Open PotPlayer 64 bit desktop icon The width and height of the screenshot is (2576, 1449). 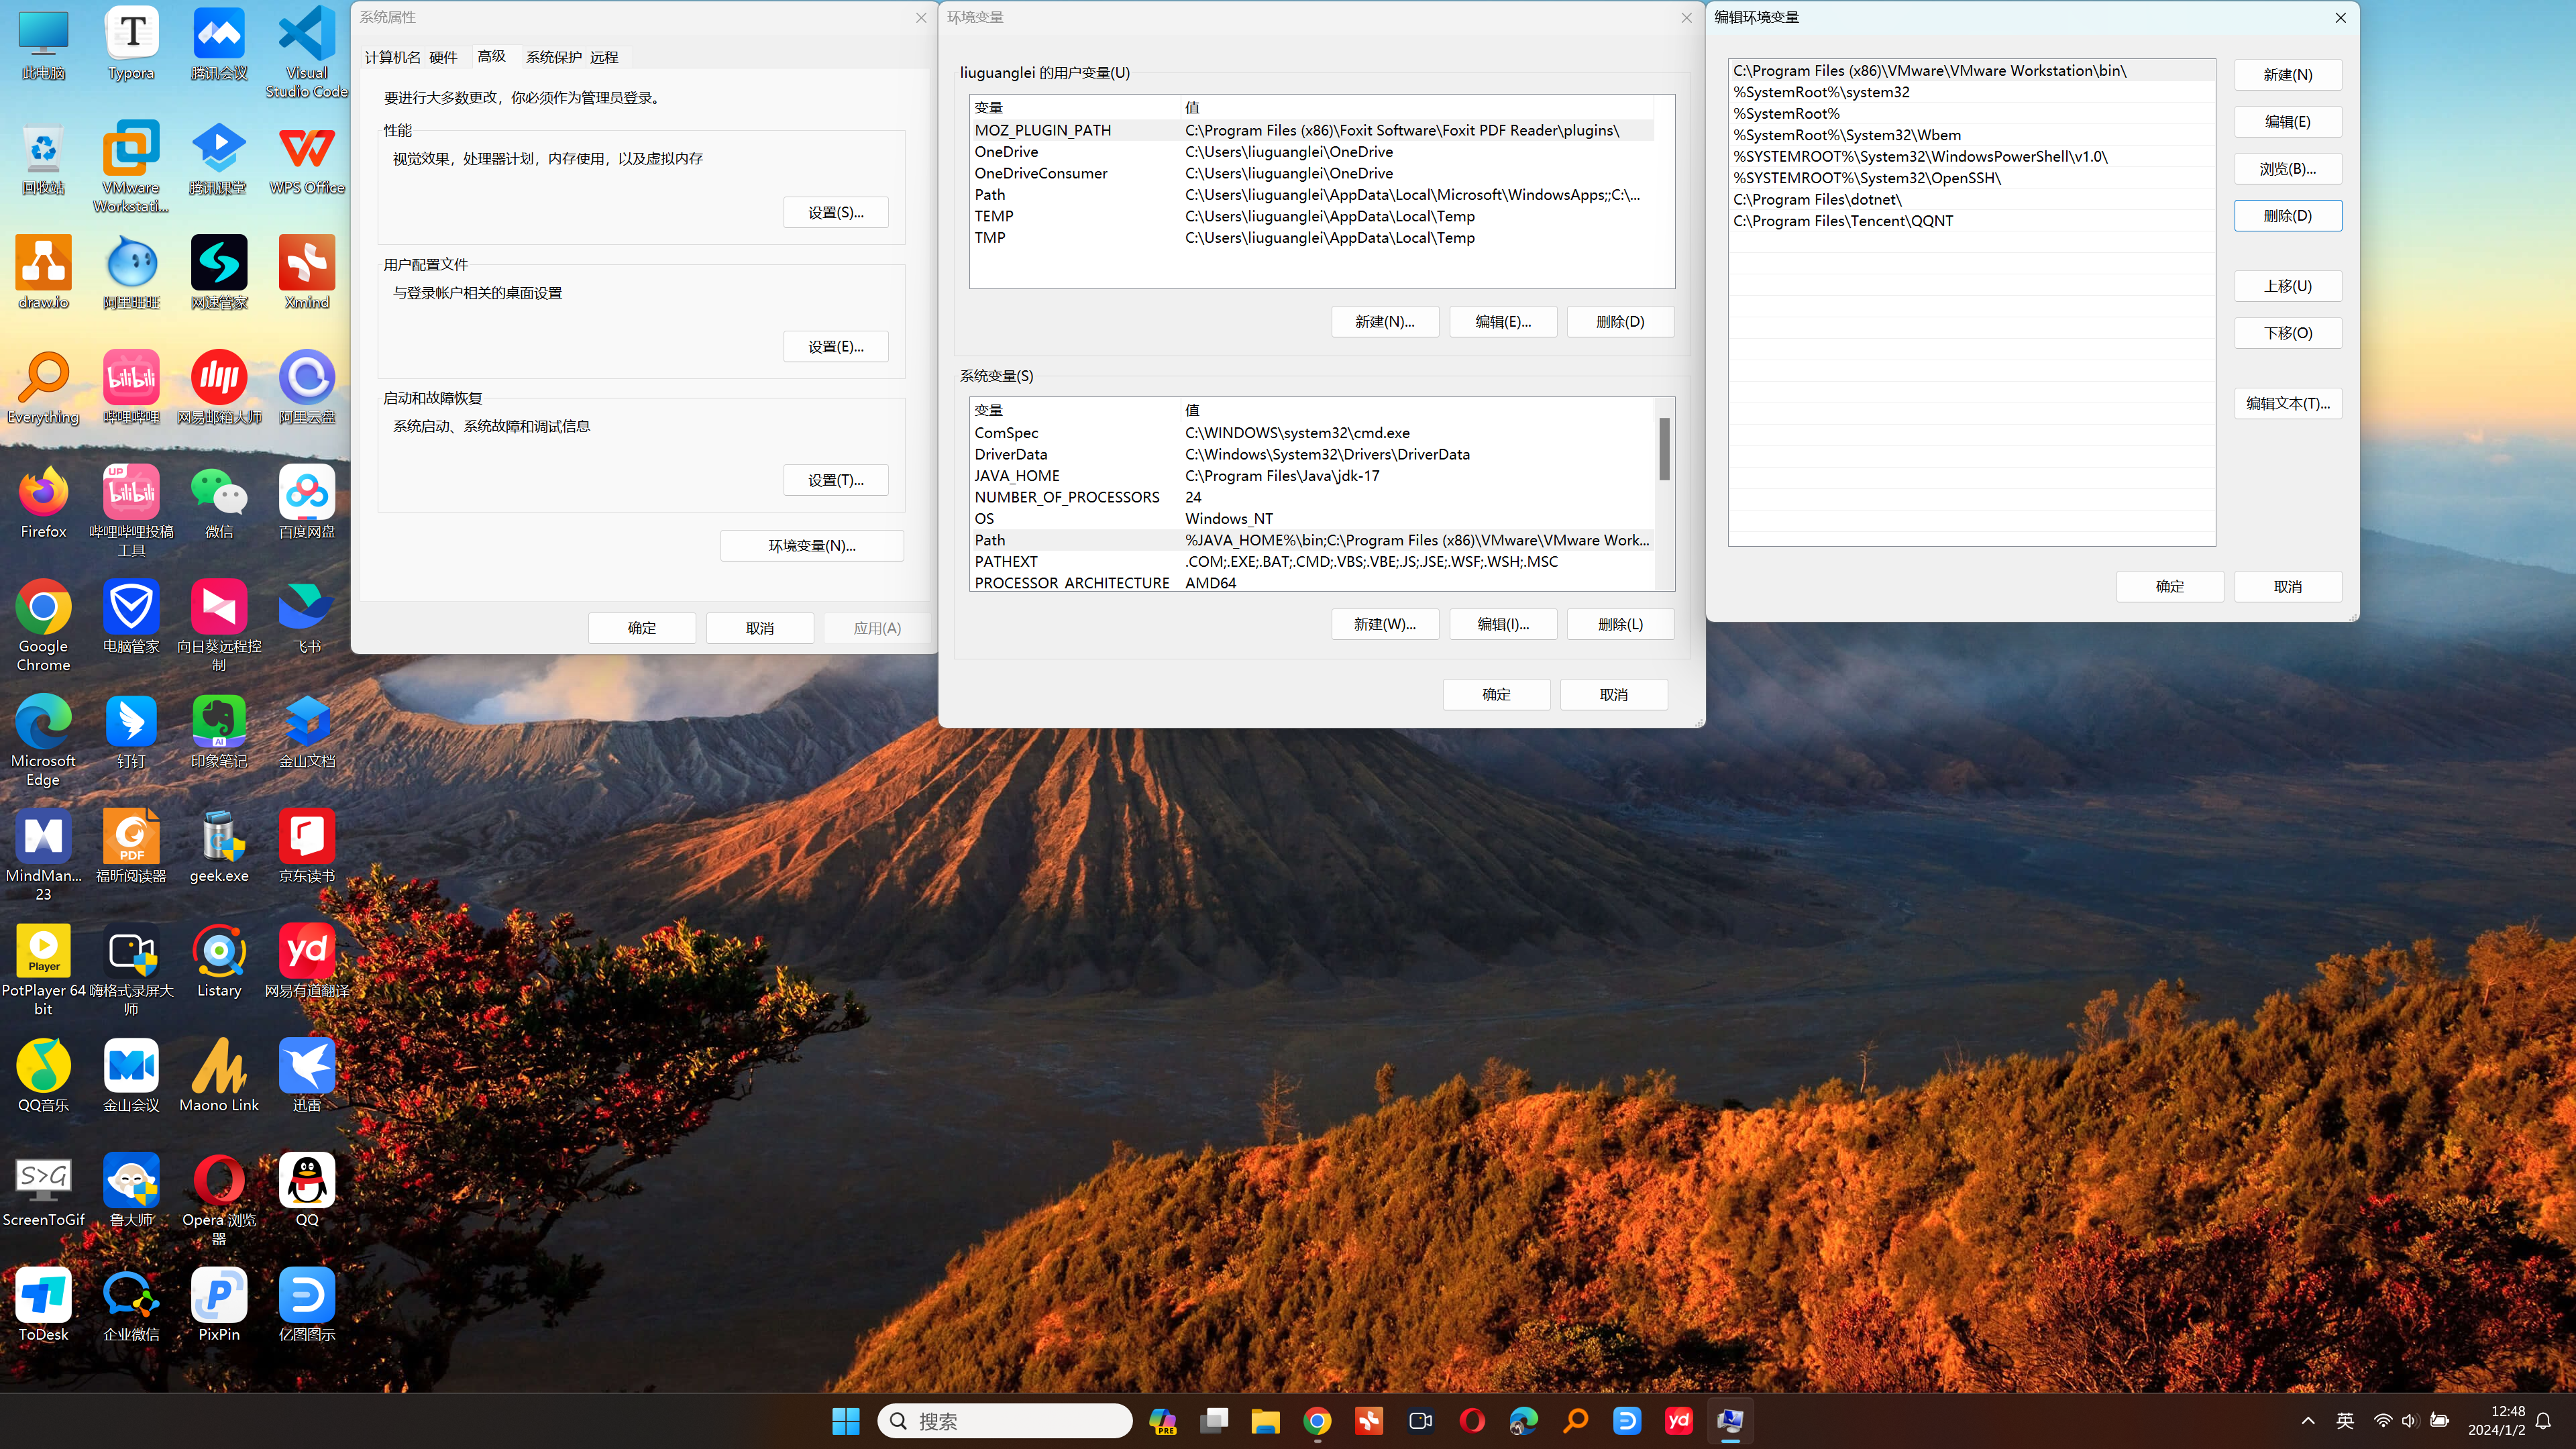pyautogui.click(x=43, y=970)
